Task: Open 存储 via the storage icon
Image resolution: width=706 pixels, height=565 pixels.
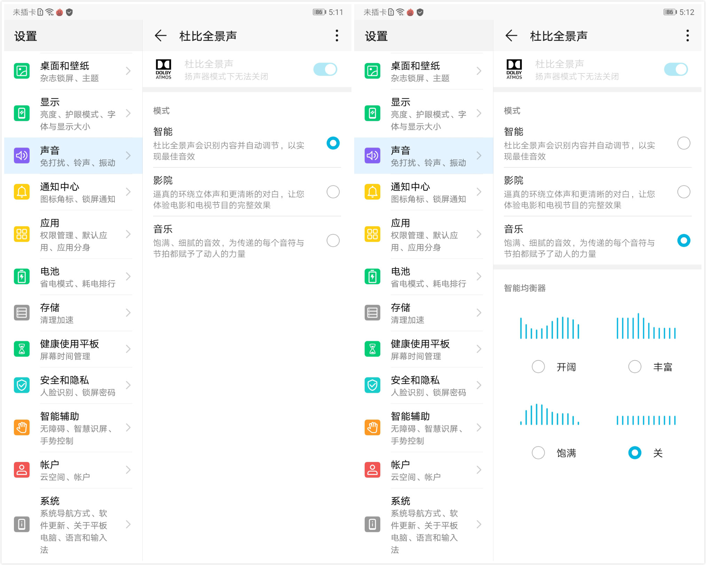Action: (22, 313)
